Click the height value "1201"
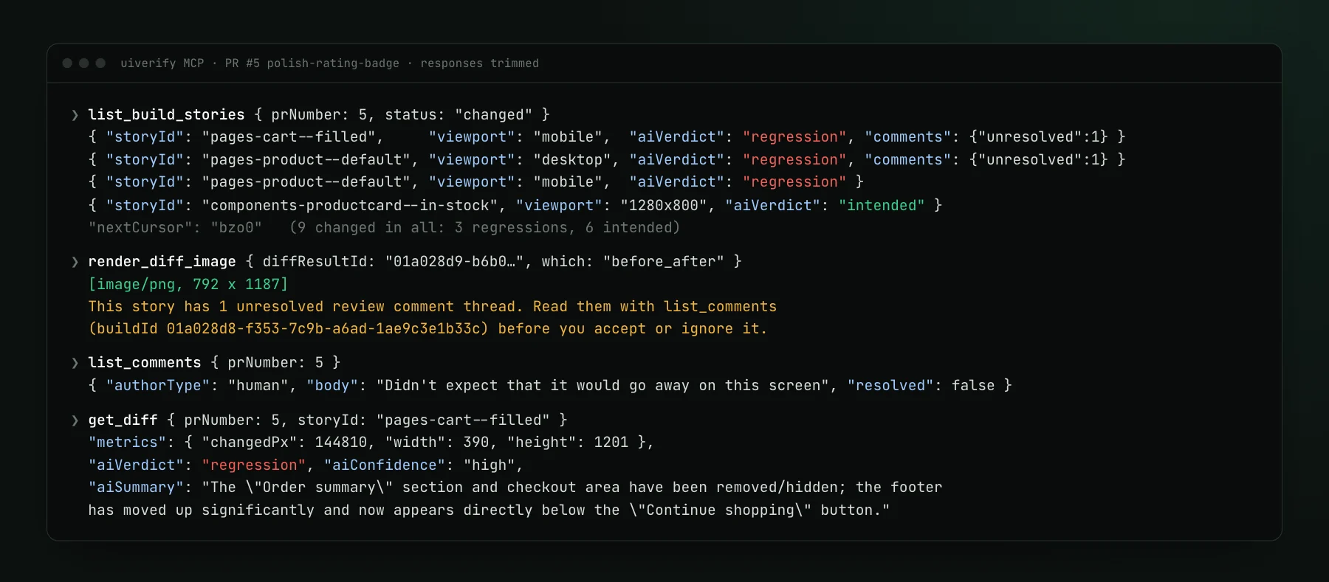 coord(611,443)
